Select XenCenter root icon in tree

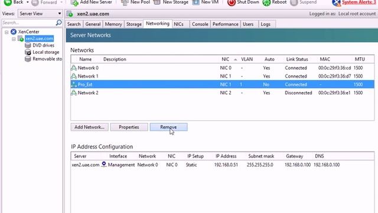[14, 31]
